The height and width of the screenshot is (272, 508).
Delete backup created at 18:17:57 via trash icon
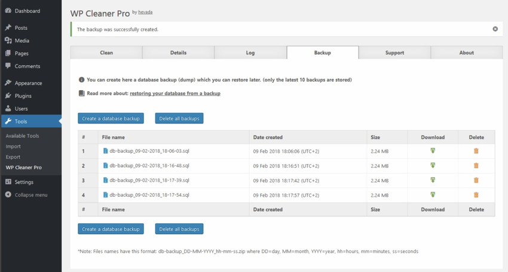(476, 194)
